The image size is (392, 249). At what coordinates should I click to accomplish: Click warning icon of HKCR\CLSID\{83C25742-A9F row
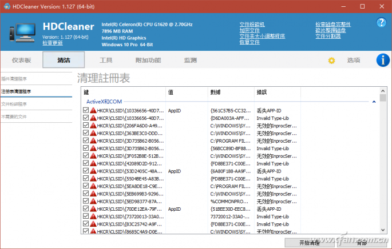click(93, 224)
